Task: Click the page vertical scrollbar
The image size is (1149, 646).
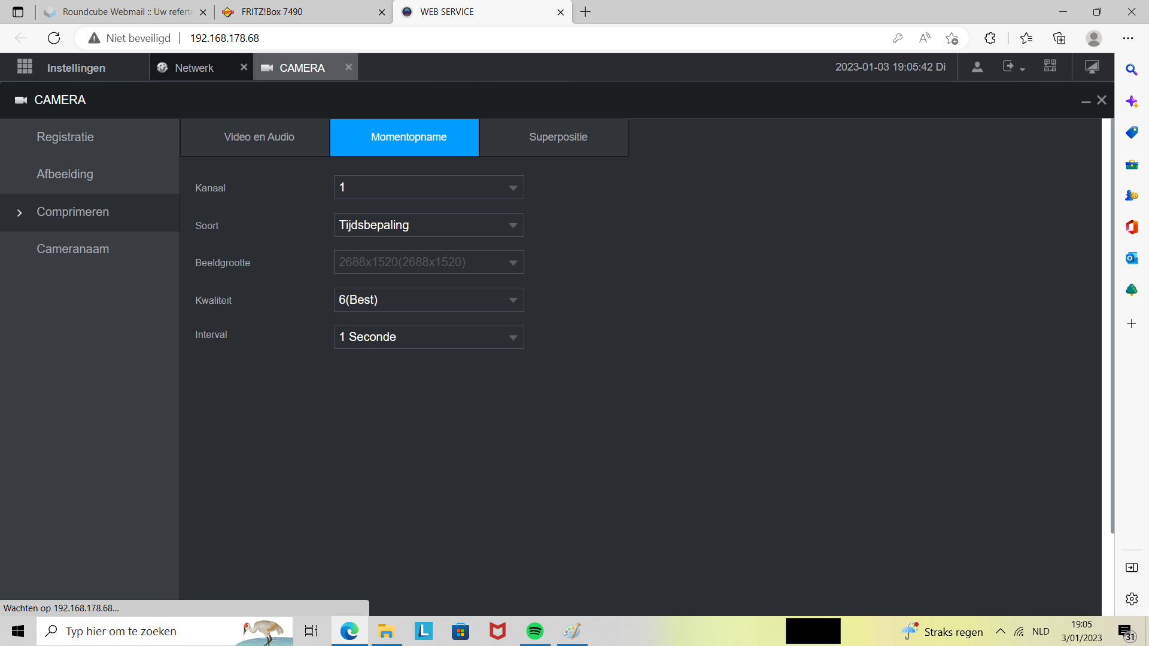Action: pos(1112,326)
